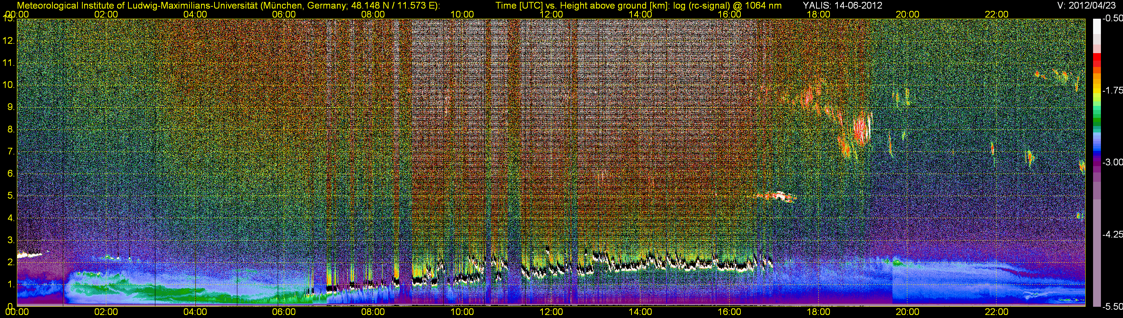Click the "11." km height axis label
This screenshot has height=318, width=1123.
pyautogui.click(x=9, y=63)
